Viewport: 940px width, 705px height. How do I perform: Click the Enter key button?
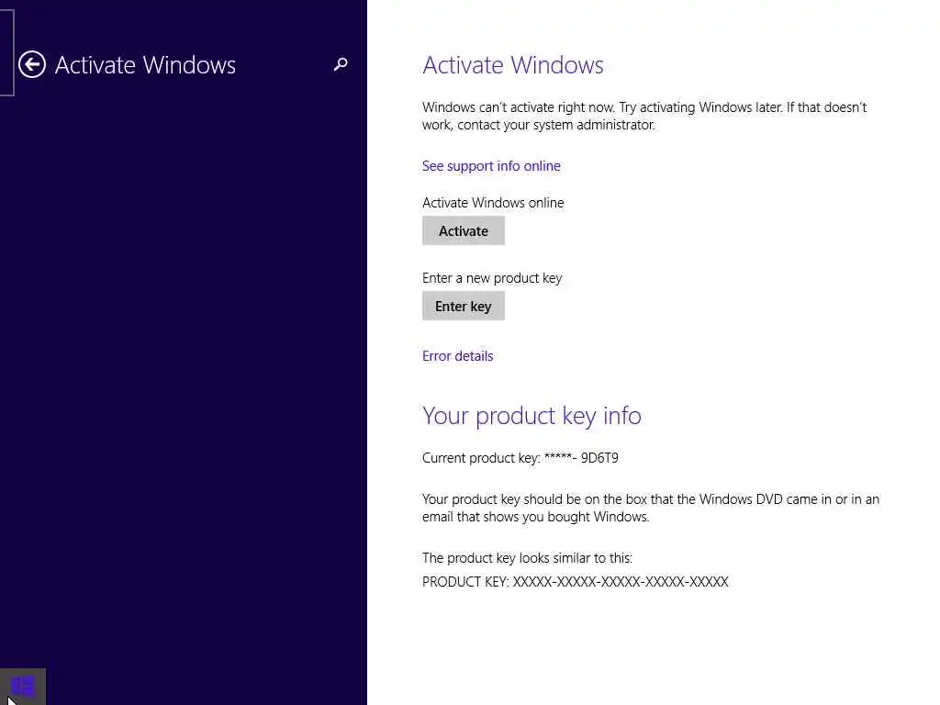[x=464, y=307]
